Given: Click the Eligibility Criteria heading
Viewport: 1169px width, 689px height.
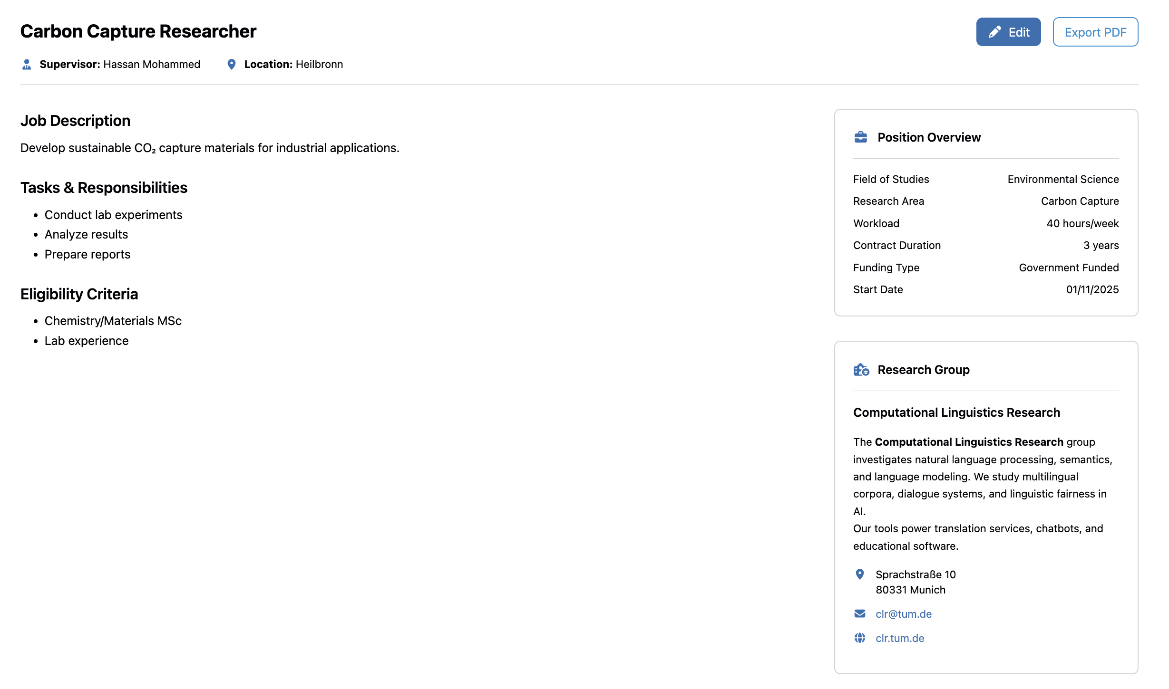Looking at the screenshot, I should pos(79,294).
